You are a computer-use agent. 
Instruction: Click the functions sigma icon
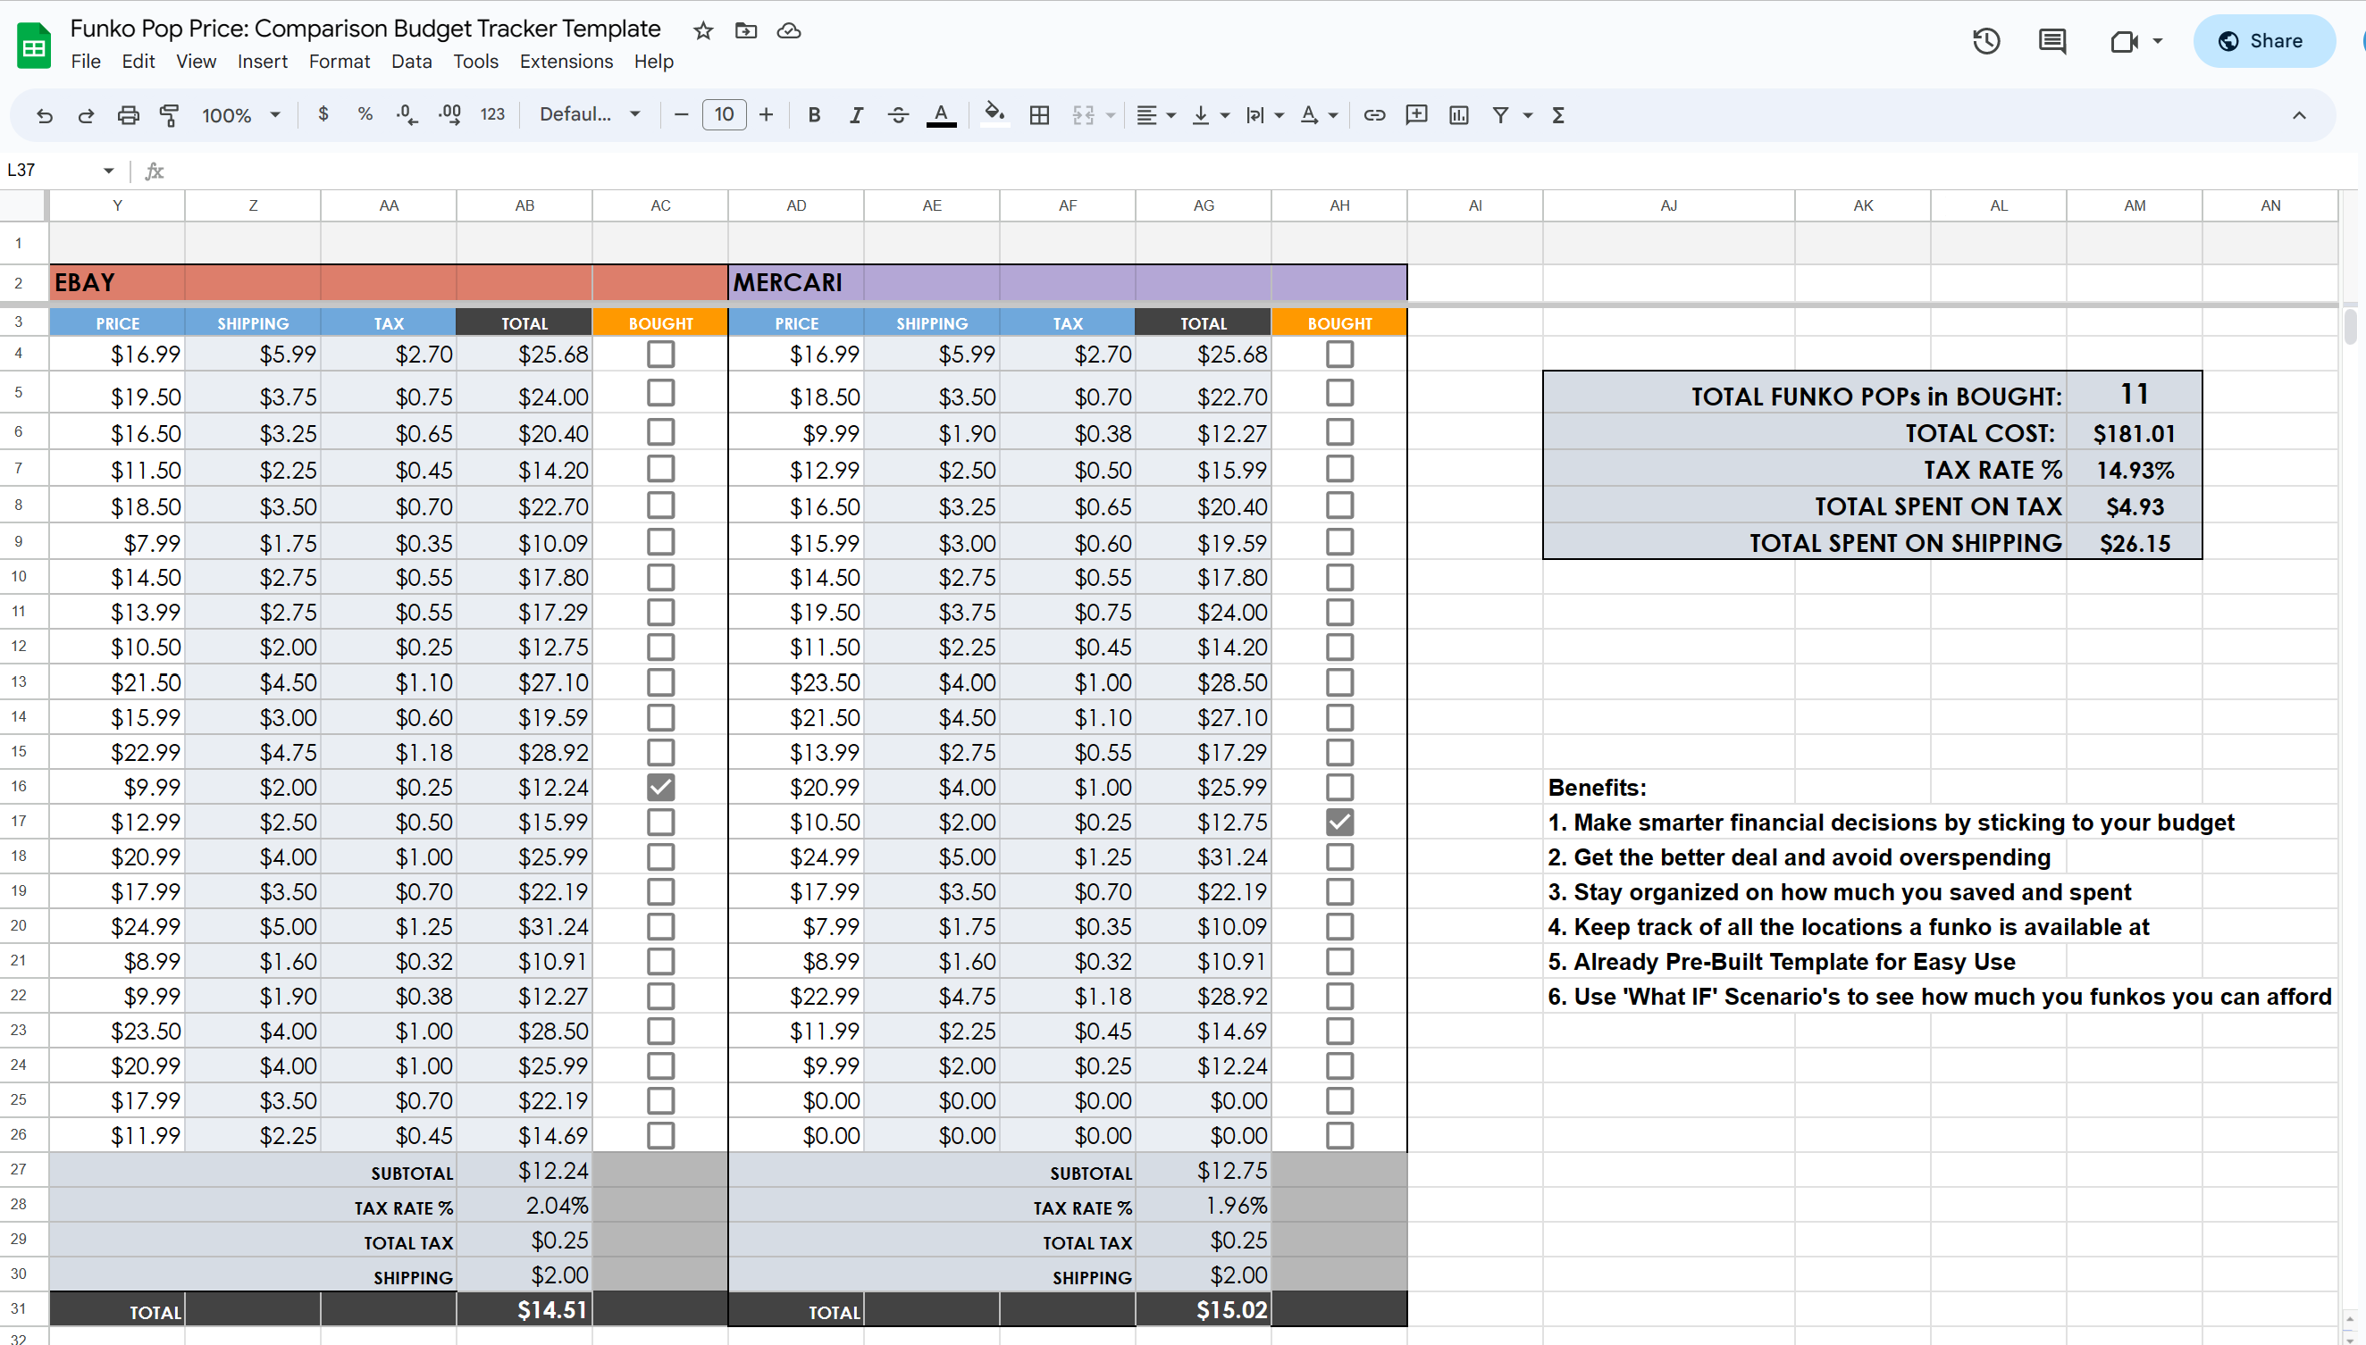click(x=1558, y=114)
